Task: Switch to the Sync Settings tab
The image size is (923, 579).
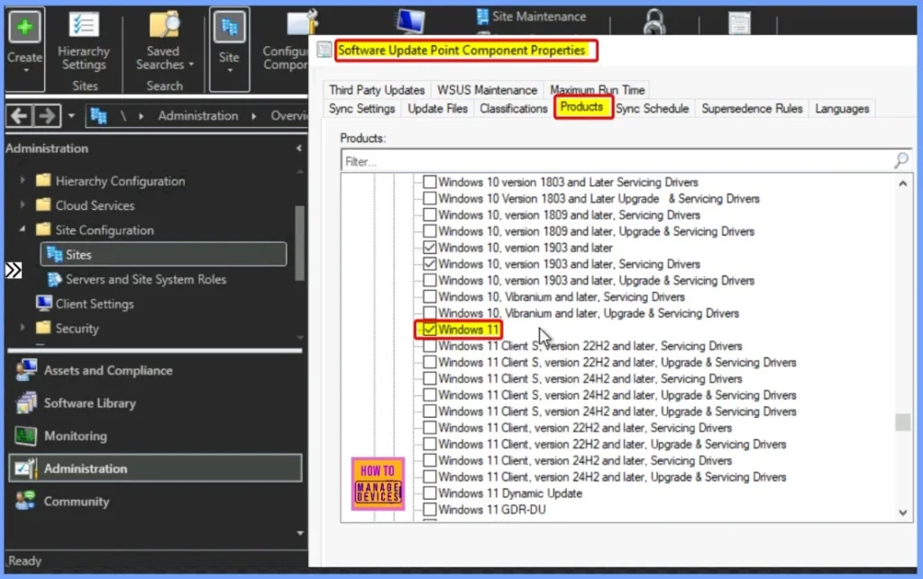Action: [361, 109]
